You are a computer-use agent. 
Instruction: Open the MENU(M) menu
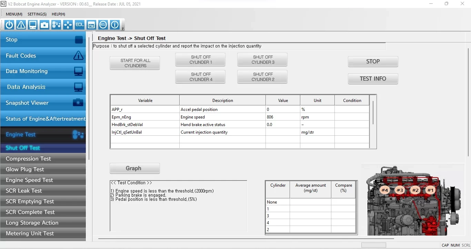[14, 14]
